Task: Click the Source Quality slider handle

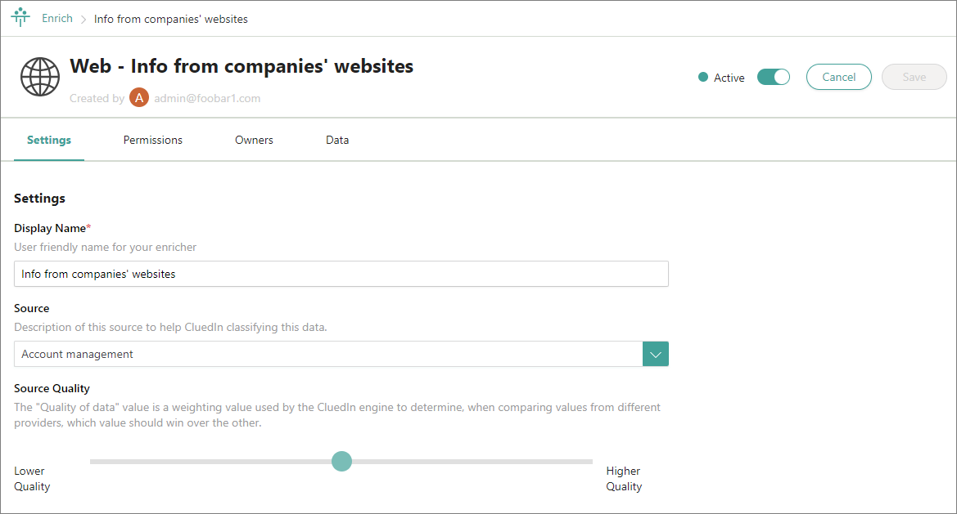Action: pos(341,462)
